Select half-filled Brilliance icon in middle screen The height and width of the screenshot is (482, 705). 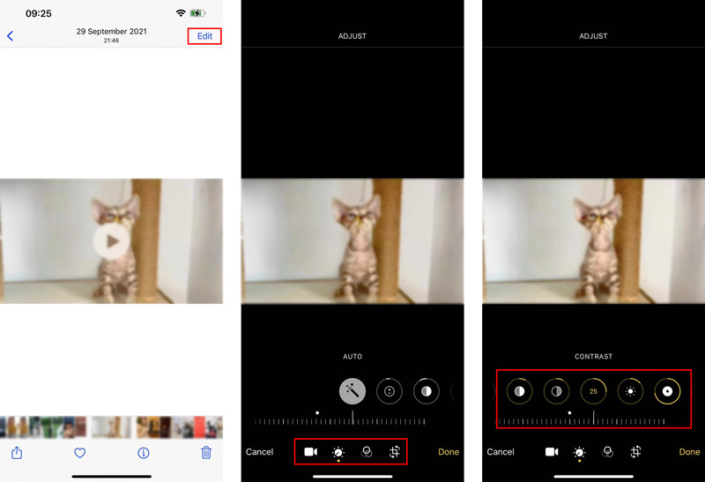[427, 391]
